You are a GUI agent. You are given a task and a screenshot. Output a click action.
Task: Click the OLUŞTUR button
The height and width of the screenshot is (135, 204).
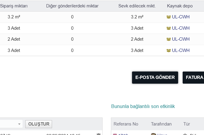(39, 124)
